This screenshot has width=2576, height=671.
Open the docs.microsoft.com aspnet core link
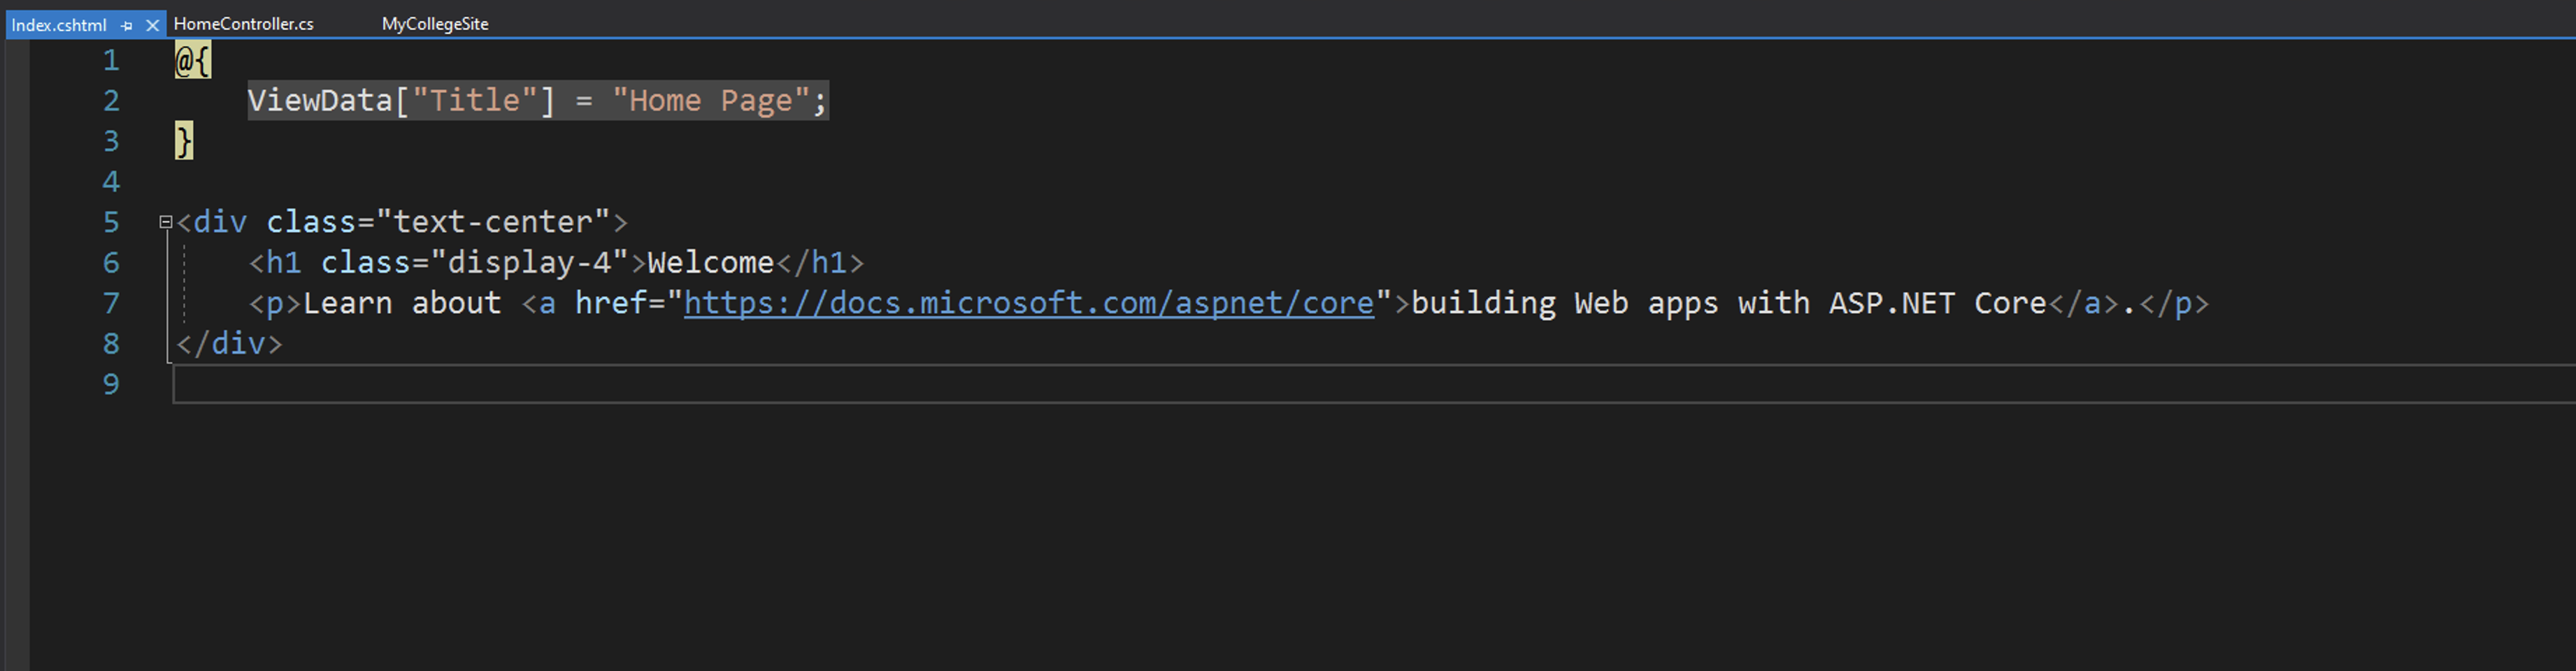(1028, 303)
